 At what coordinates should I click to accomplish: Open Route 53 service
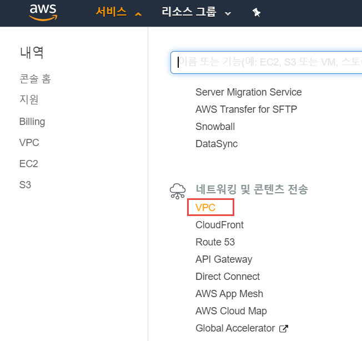[x=215, y=242]
